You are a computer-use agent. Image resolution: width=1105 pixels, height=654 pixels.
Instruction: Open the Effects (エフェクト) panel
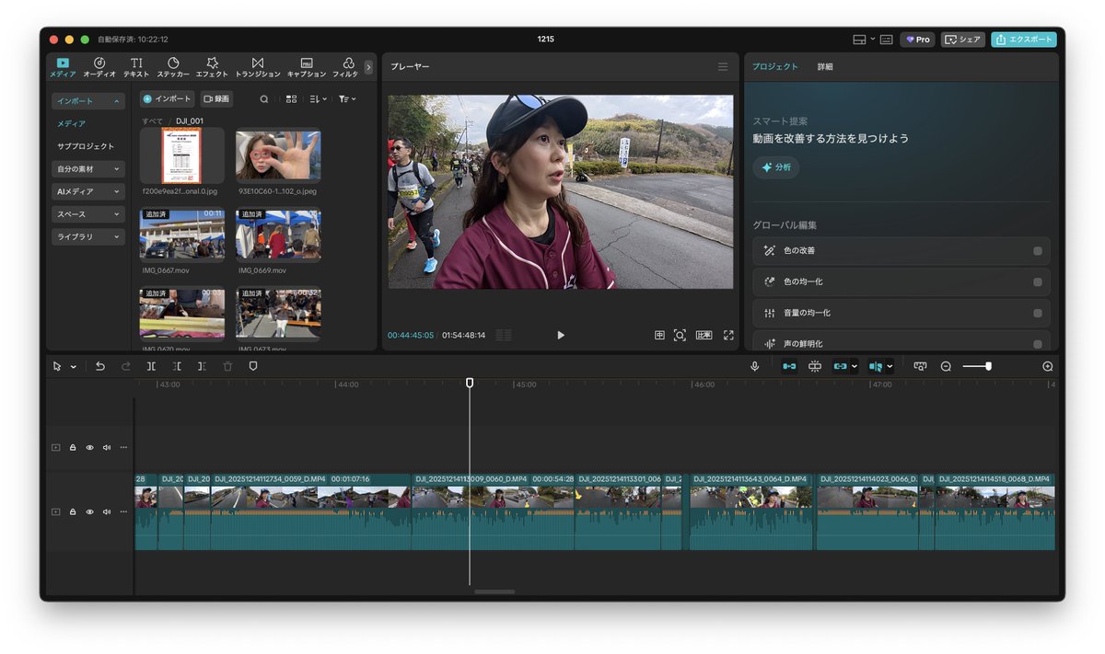[x=212, y=65]
